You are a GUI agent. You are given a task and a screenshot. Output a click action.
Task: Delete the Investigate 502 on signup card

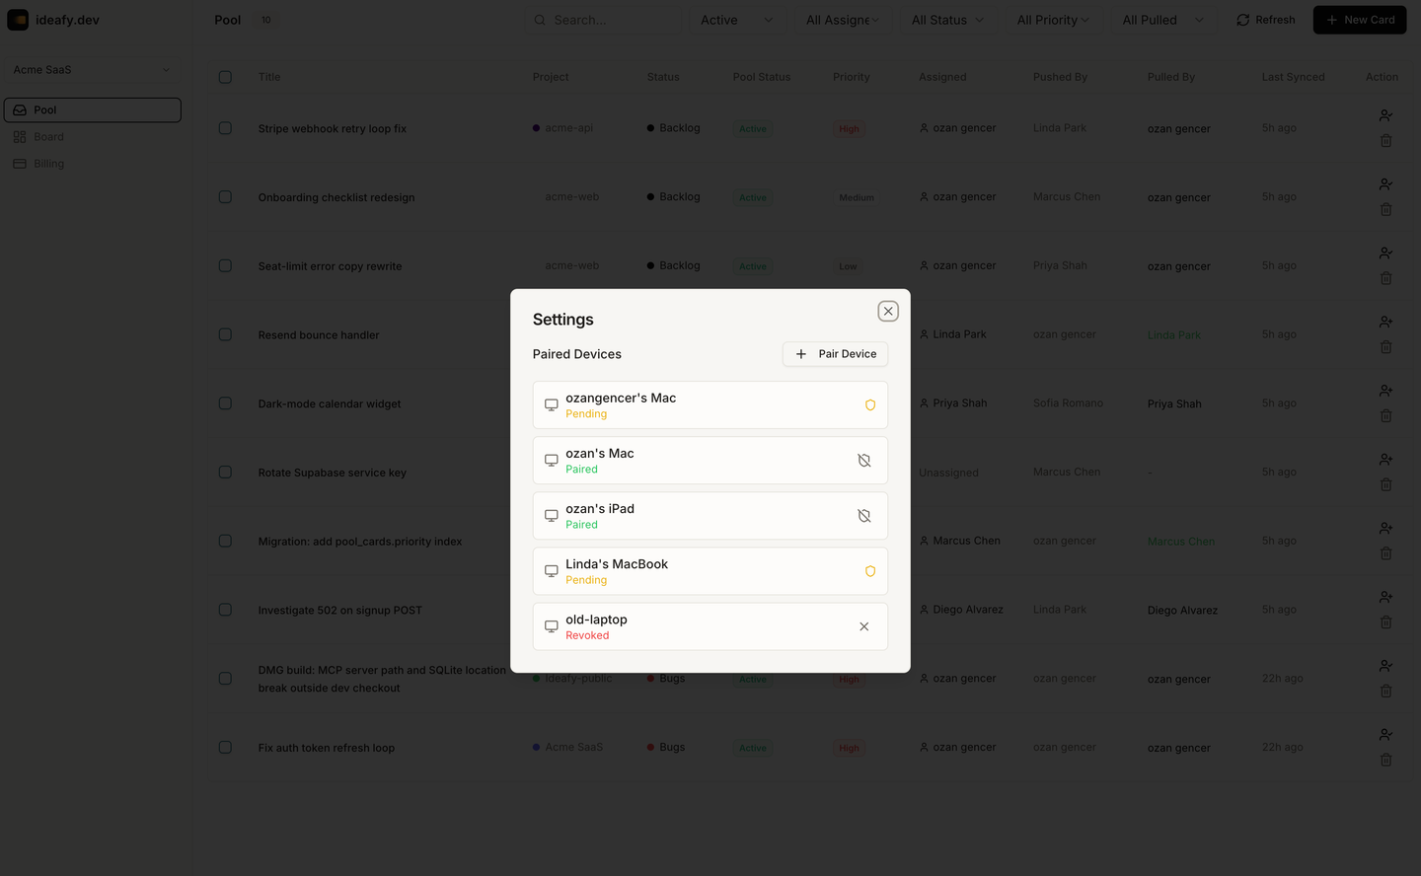click(1385, 622)
